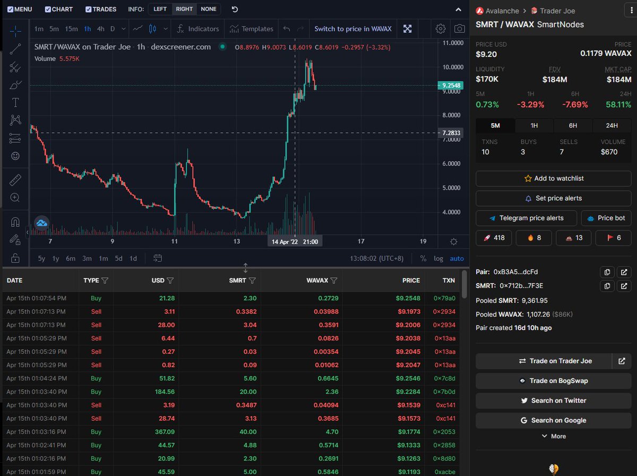Switch stats to the 1H tab
The height and width of the screenshot is (476, 637).
pyautogui.click(x=534, y=125)
